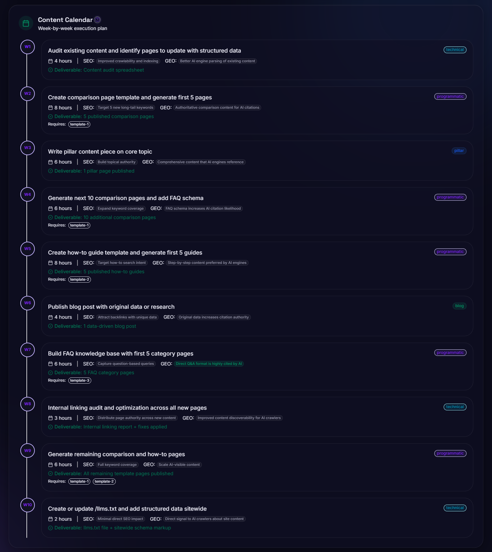This screenshot has width=492, height=552.
Task: Click the blog tag on the Week 6 card
Action: [x=459, y=306]
